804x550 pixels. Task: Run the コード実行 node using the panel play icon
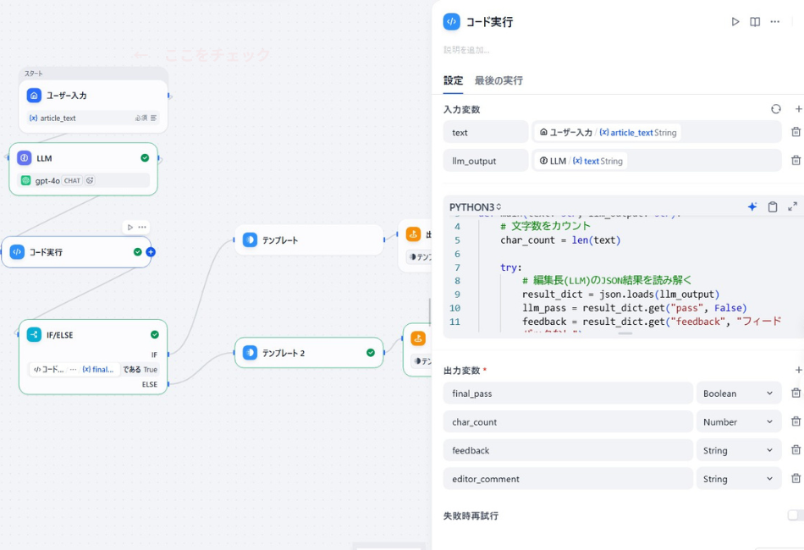click(x=735, y=21)
